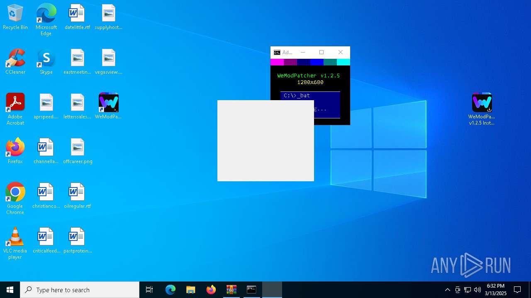Click the taskbar search box
This screenshot has width=531, height=298.
click(x=80, y=290)
